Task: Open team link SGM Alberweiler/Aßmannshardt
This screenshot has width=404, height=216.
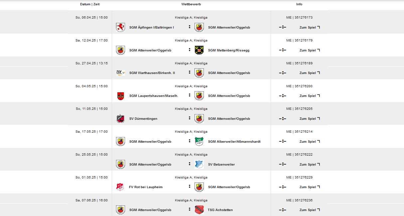Action: tap(234, 141)
